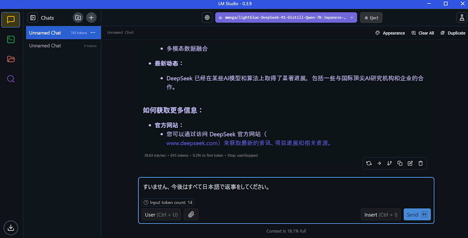The width and height of the screenshot is (468, 238).
Task: Attach a file with paperclip icon
Action: coord(191,215)
